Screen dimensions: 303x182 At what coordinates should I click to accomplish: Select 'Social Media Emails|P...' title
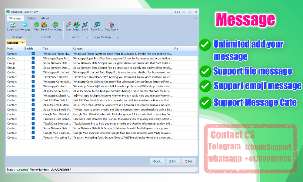tap(57, 110)
